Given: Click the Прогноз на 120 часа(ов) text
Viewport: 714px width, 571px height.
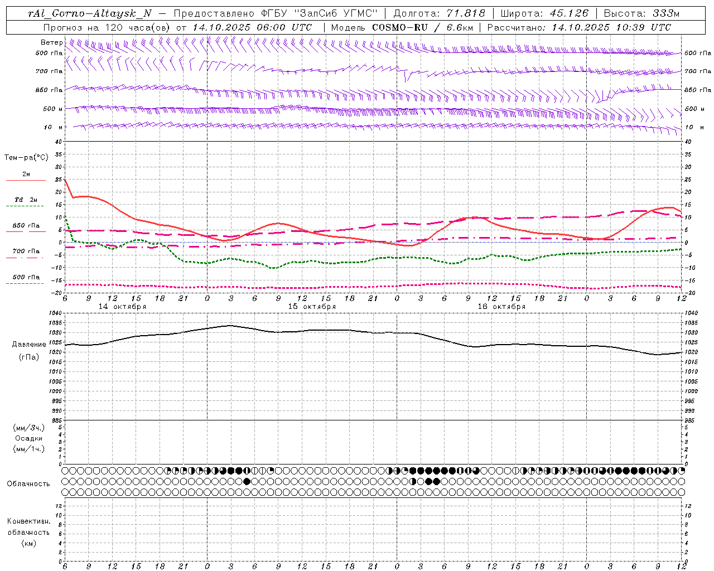Looking at the screenshot, I should [x=107, y=27].
